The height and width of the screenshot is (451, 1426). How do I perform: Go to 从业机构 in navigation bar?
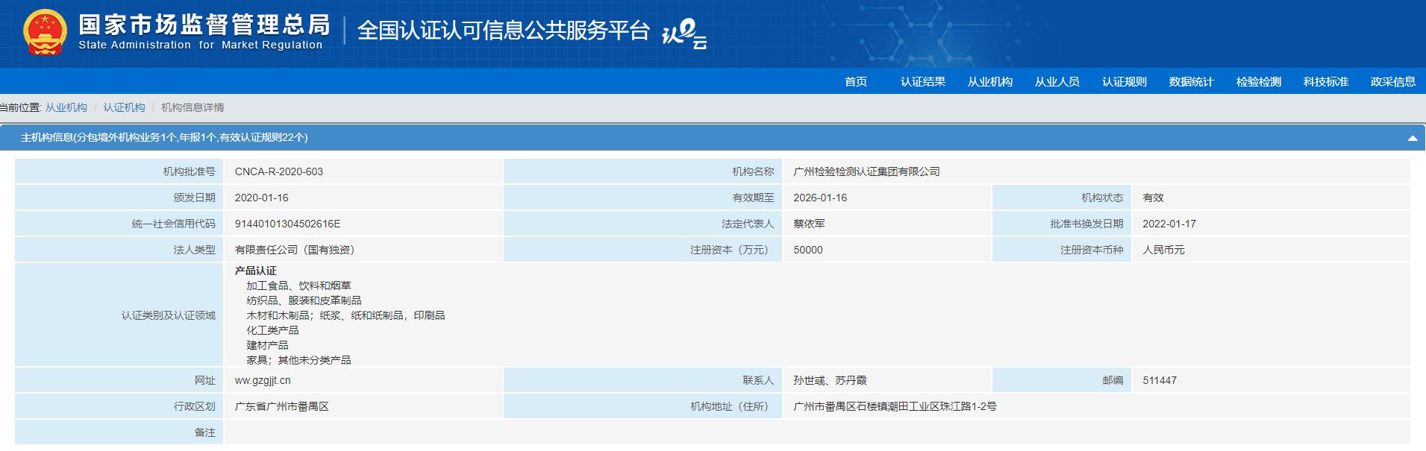(989, 82)
